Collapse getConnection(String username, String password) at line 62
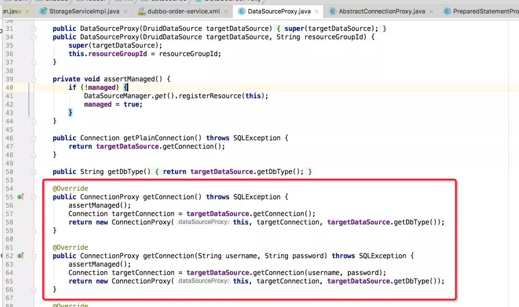 tap(34, 256)
